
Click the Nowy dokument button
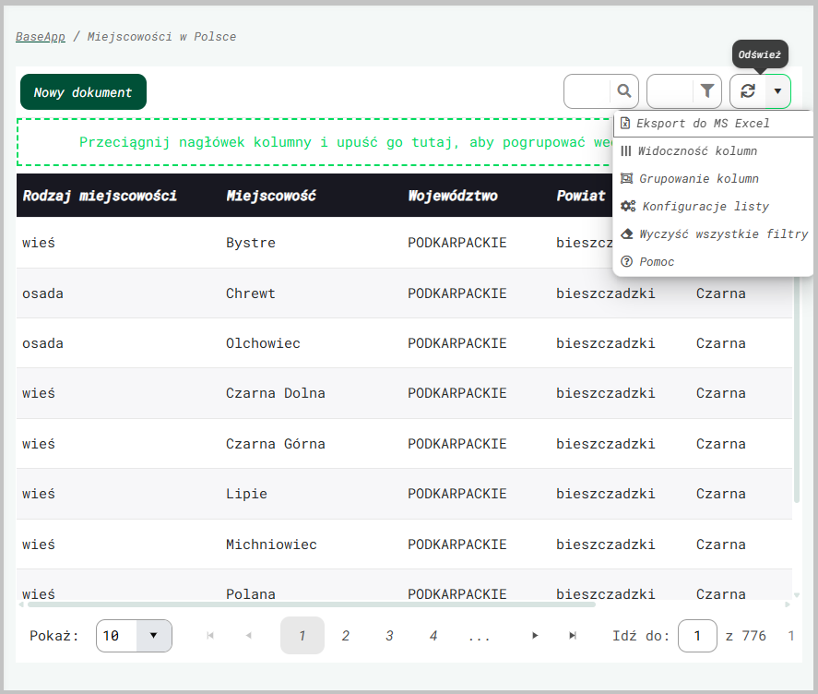pyautogui.click(x=83, y=92)
